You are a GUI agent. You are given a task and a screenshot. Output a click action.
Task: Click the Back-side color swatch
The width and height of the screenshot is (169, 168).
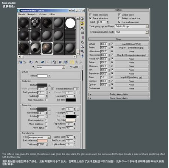pyautogui.click(x=42, y=141)
